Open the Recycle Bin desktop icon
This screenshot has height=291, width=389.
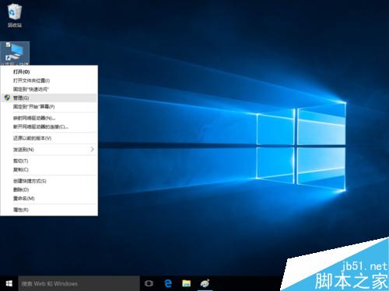click(14, 15)
